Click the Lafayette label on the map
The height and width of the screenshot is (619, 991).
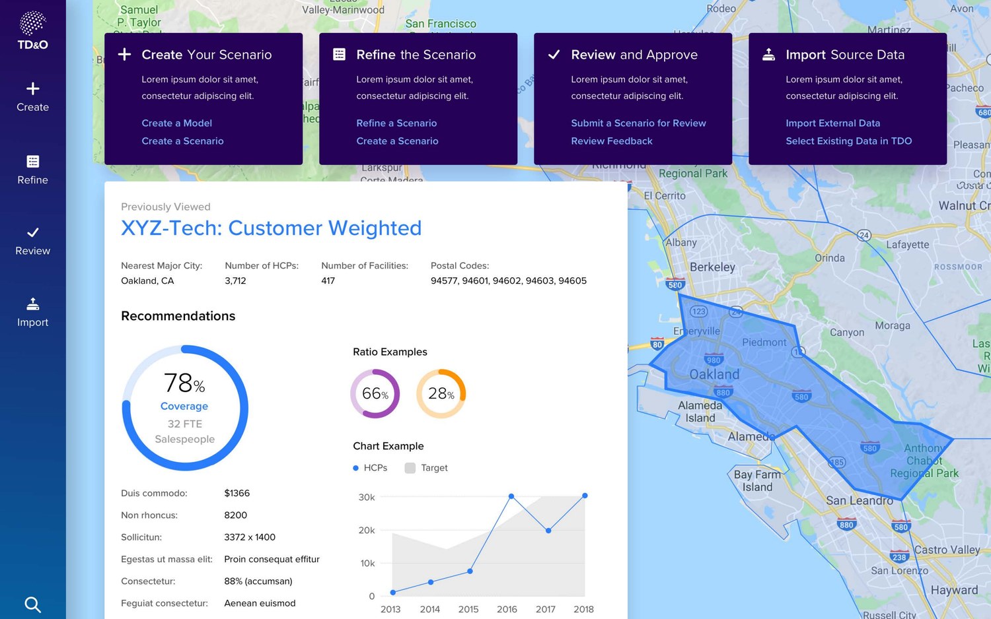click(x=908, y=245)
